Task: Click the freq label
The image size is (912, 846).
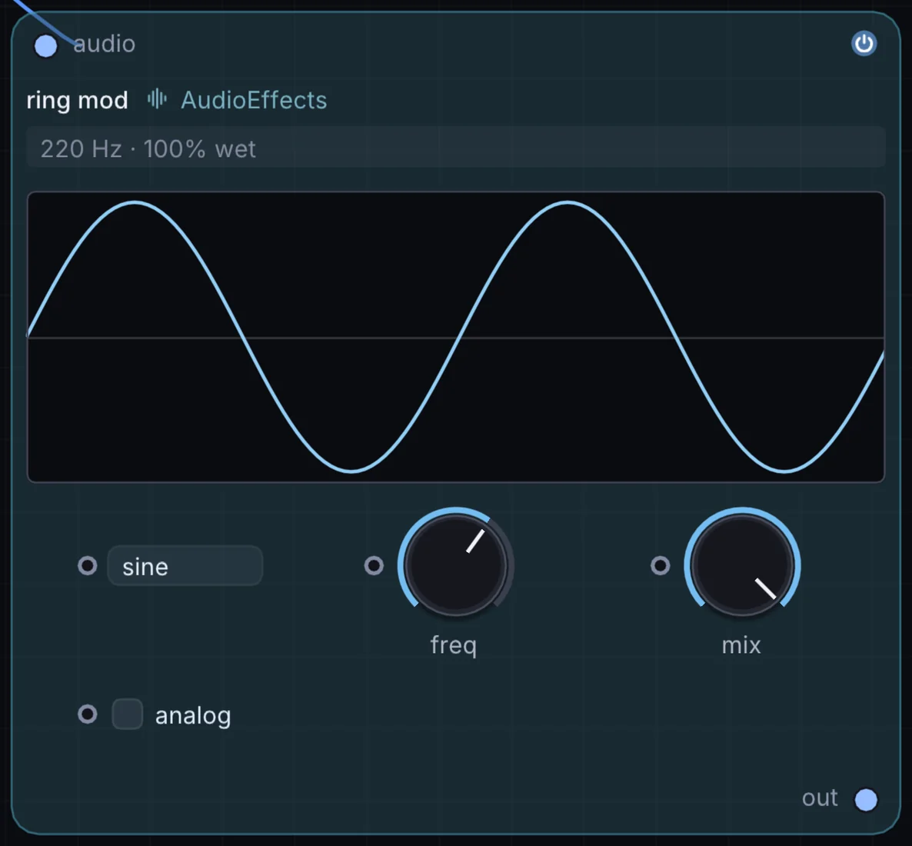Action: coord(454,646)
